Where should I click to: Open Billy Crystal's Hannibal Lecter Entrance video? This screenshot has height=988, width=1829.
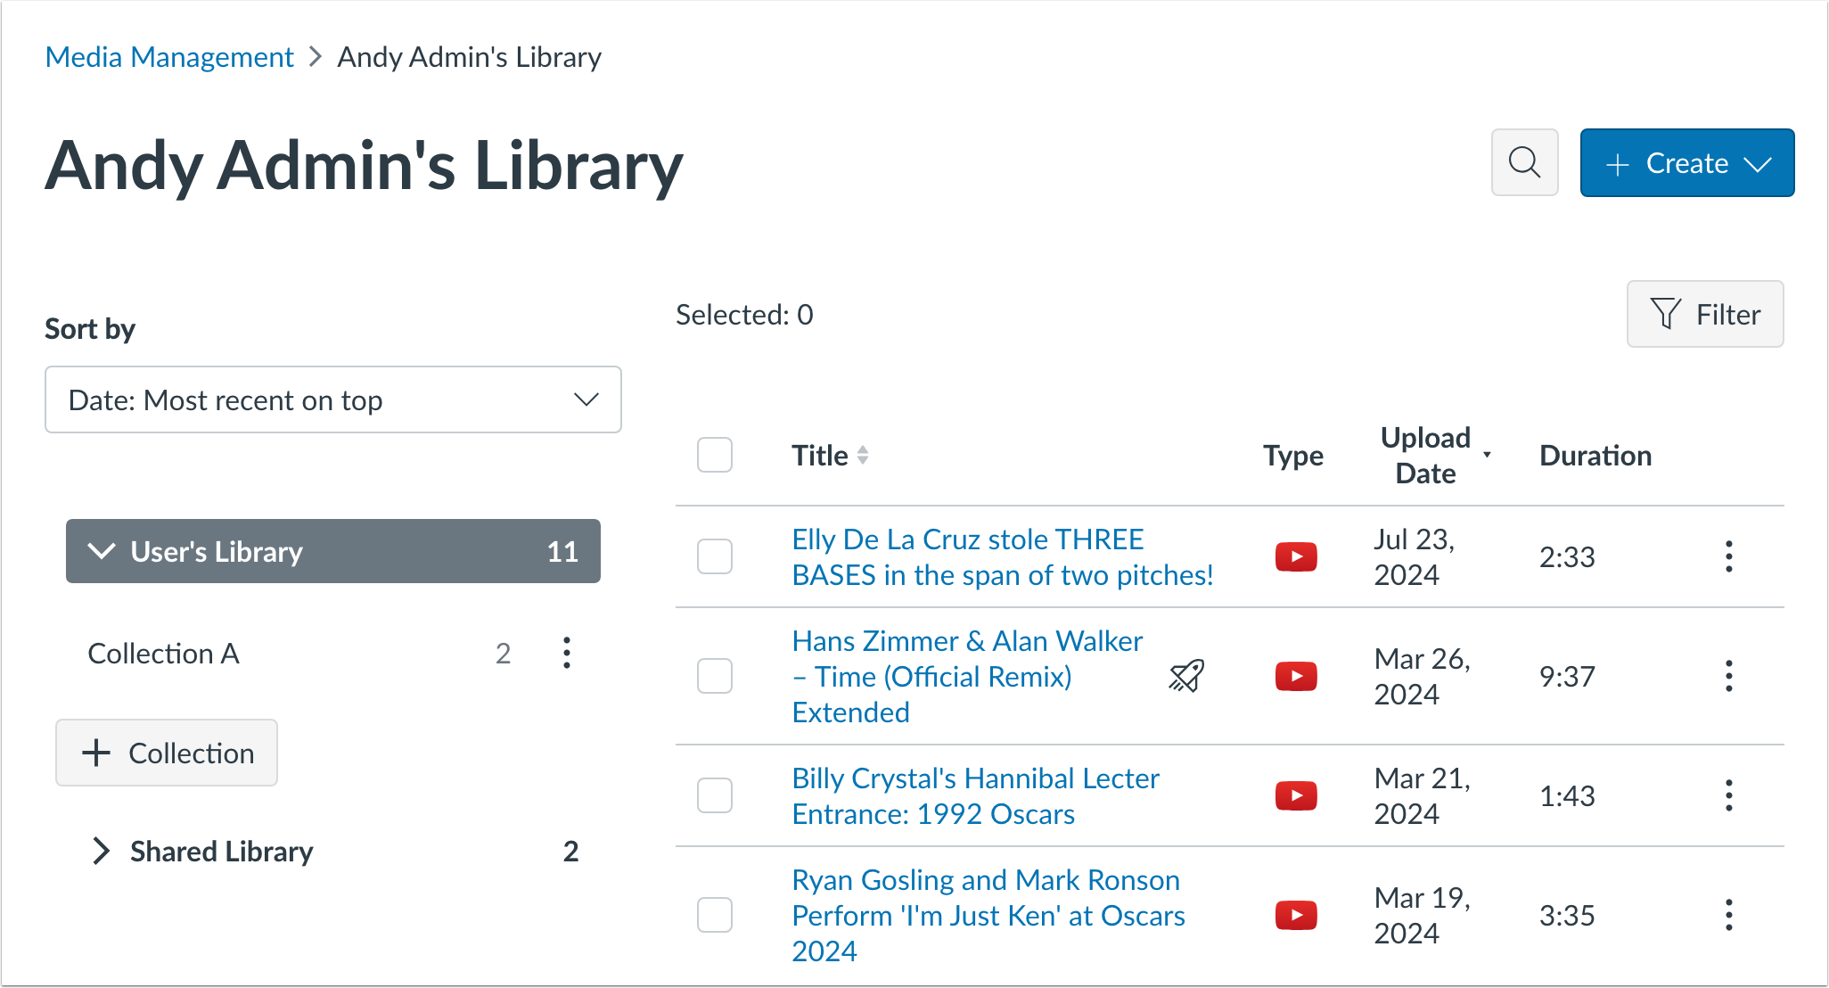pyautogui.click(x=975, y=795)
